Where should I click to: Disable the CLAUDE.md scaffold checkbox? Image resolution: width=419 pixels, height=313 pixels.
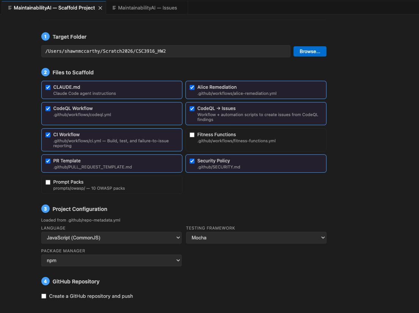(x=48, y=87)
